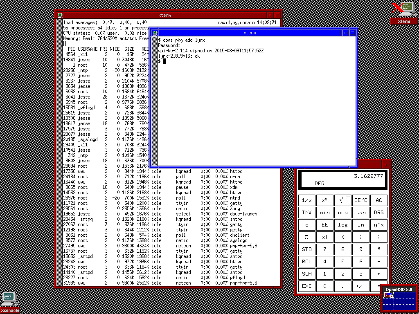
Task: Click the e constant button
Action: (307, 225)
